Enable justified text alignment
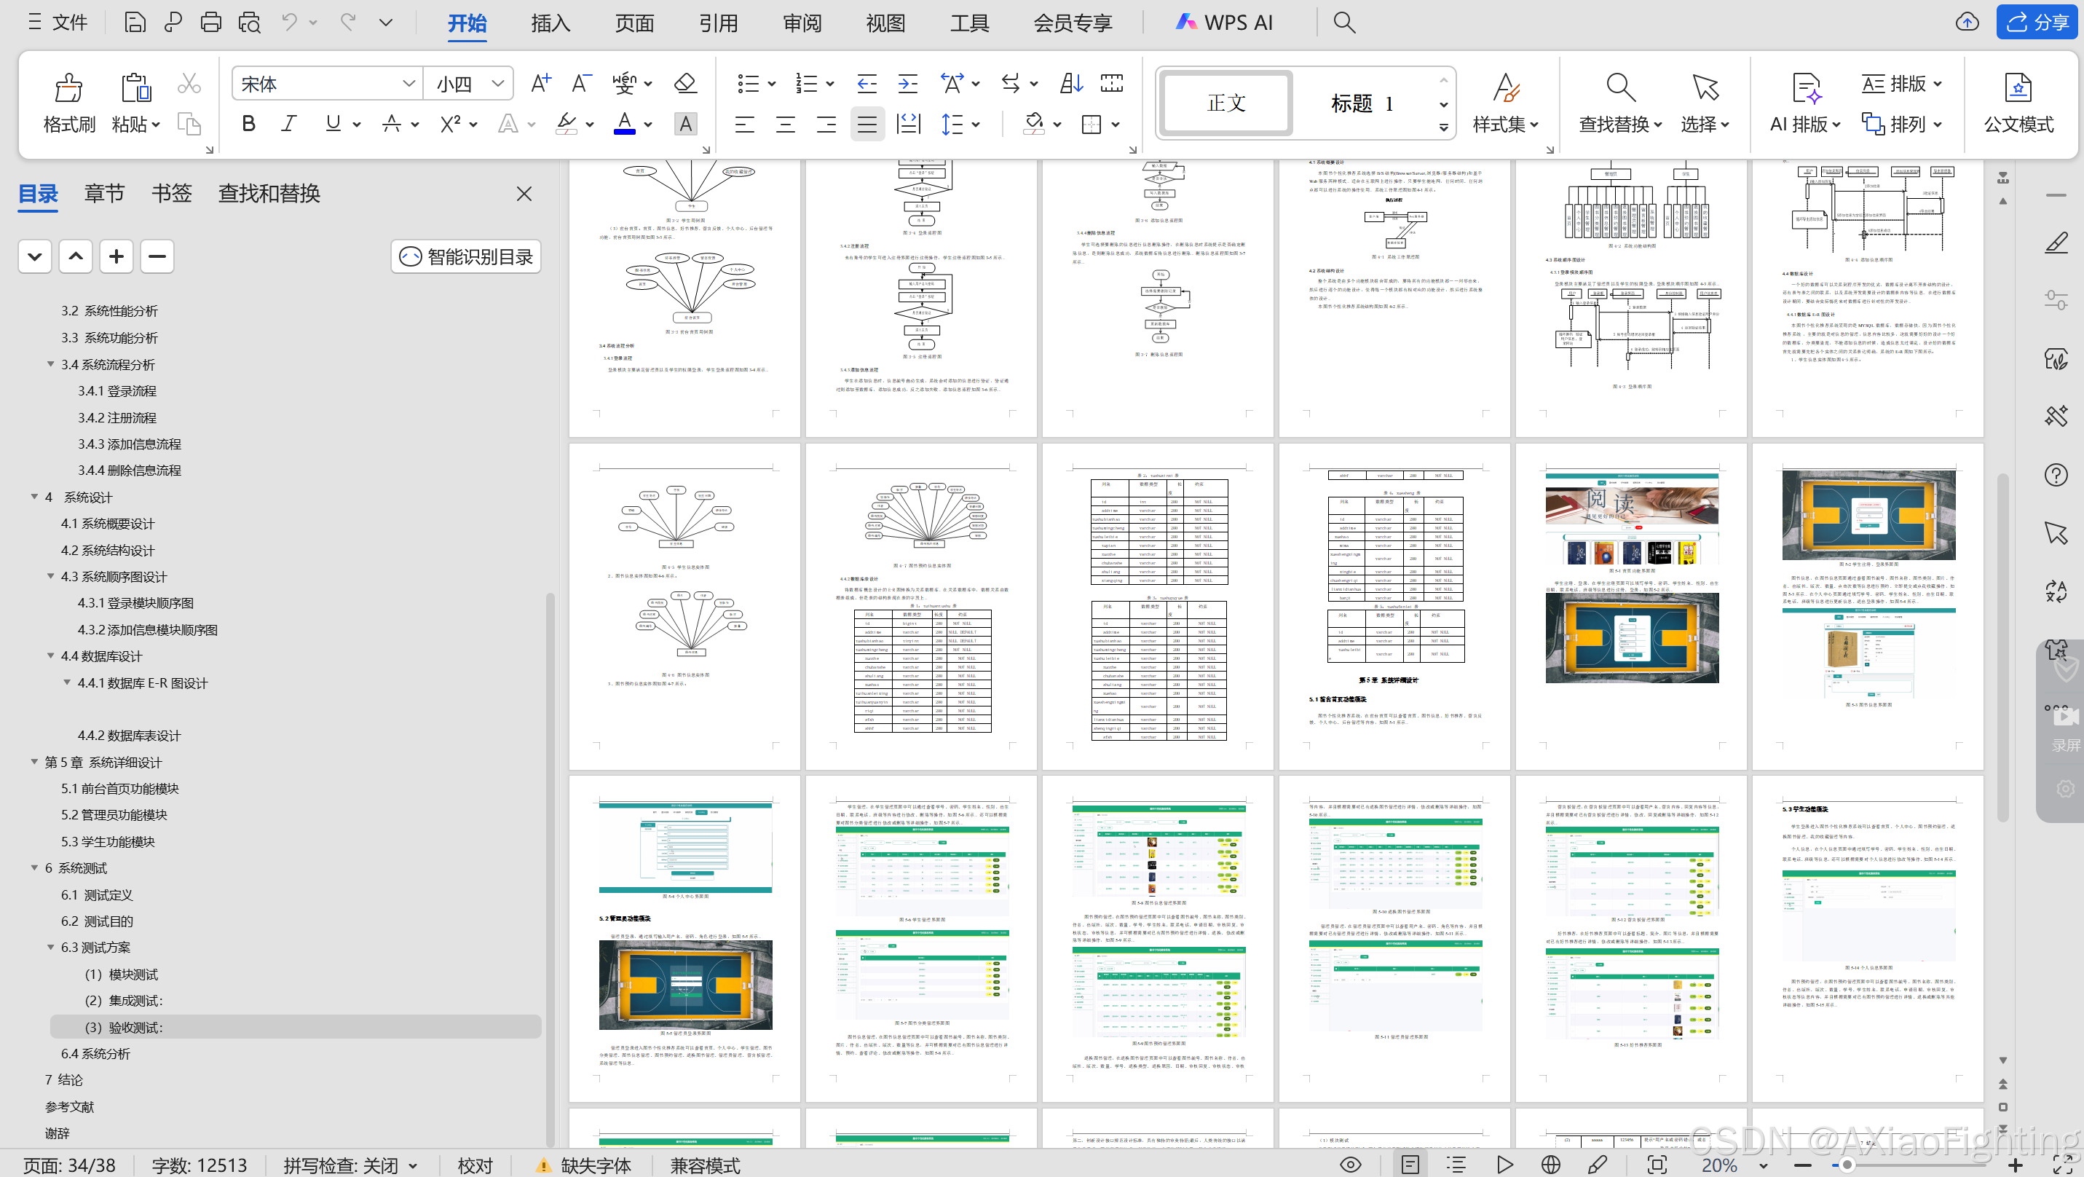The width and height of the screenshot is (2084, 1177). click(867, 124)
